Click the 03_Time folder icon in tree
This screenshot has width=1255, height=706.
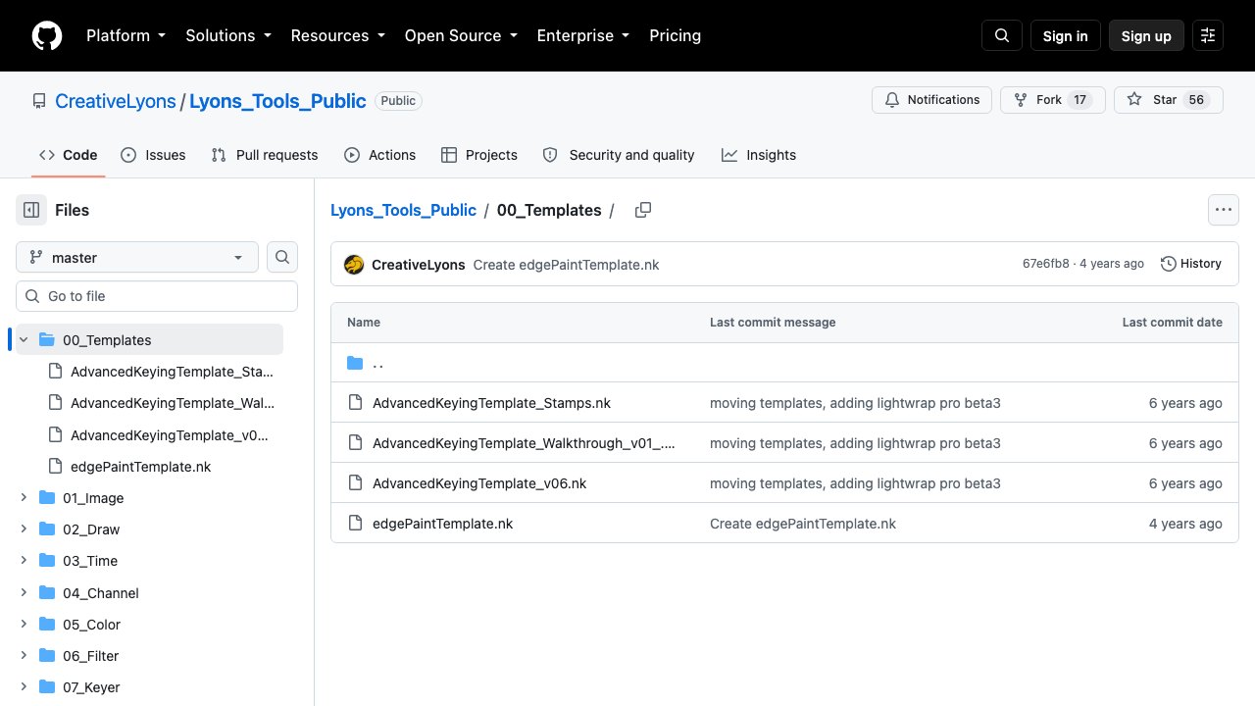pos(46,560)
